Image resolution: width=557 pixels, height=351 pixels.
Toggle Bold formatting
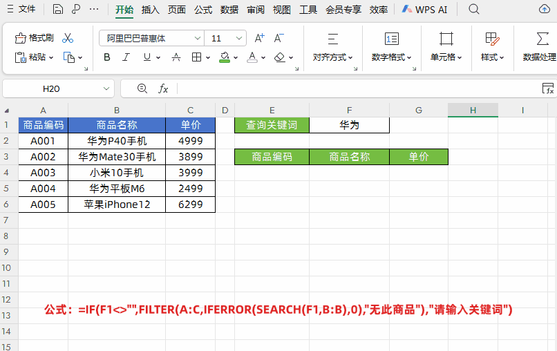click(107, 57)
